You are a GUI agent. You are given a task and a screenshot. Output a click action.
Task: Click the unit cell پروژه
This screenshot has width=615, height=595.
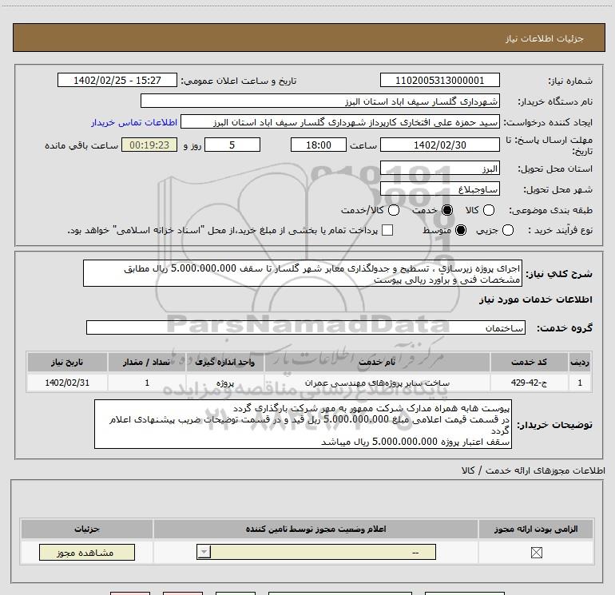pos(225,383)
